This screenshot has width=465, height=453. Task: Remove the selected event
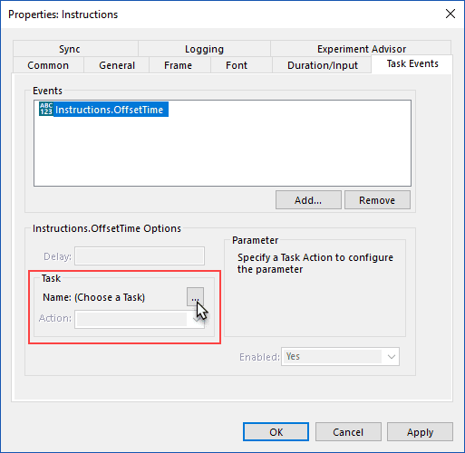click(x=377, y=200)
